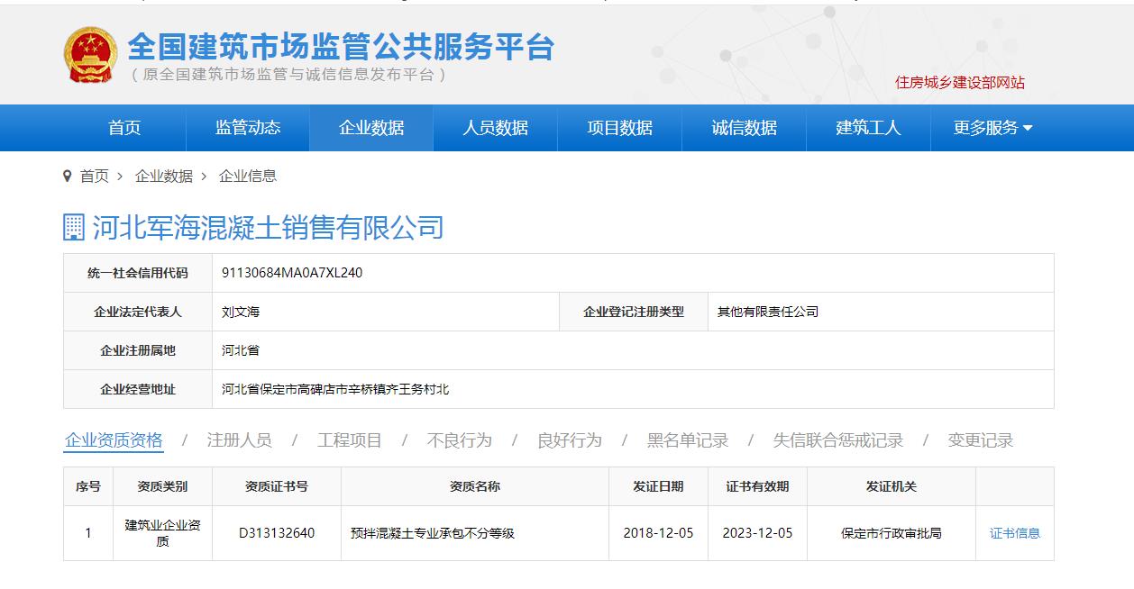
Task: Switch to the 黑名单记录 tab
Action: pos(688,440)
